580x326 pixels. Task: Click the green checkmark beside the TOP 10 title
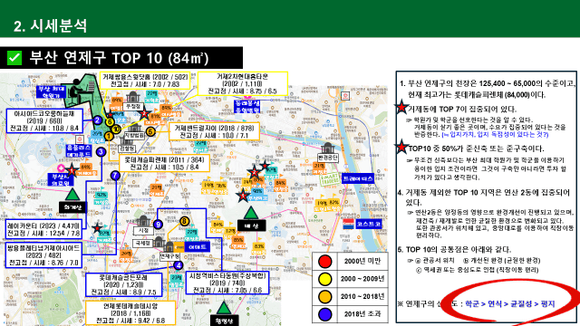(14, 58)
